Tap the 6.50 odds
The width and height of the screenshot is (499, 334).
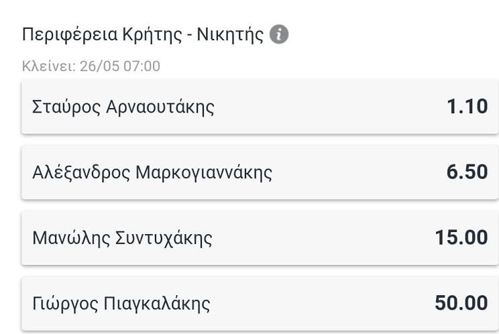pos(467,172)
